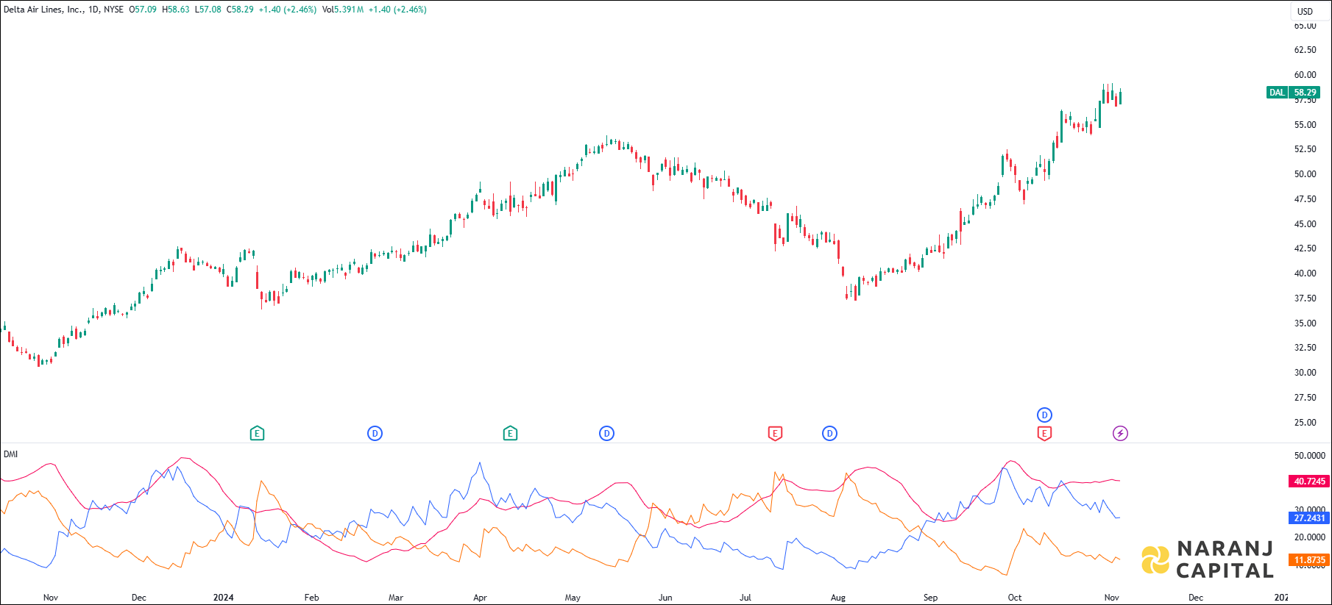Open the green earnings marker in January 2024
Screen dimensions: 1332x605
257,434
